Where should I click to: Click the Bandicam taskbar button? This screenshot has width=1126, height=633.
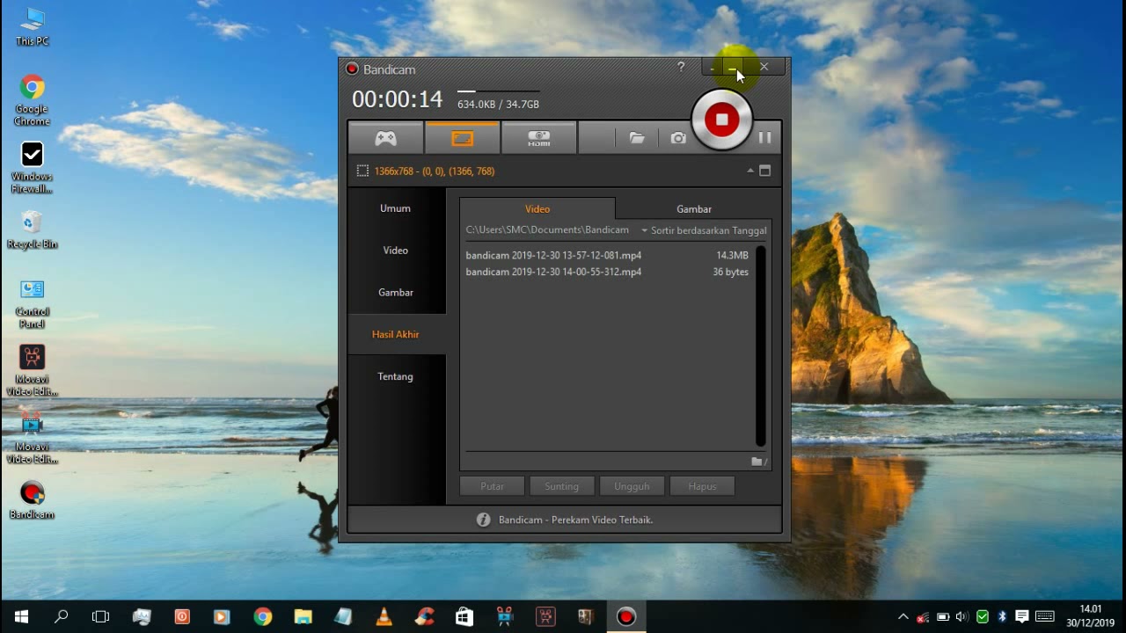[625, 617]
